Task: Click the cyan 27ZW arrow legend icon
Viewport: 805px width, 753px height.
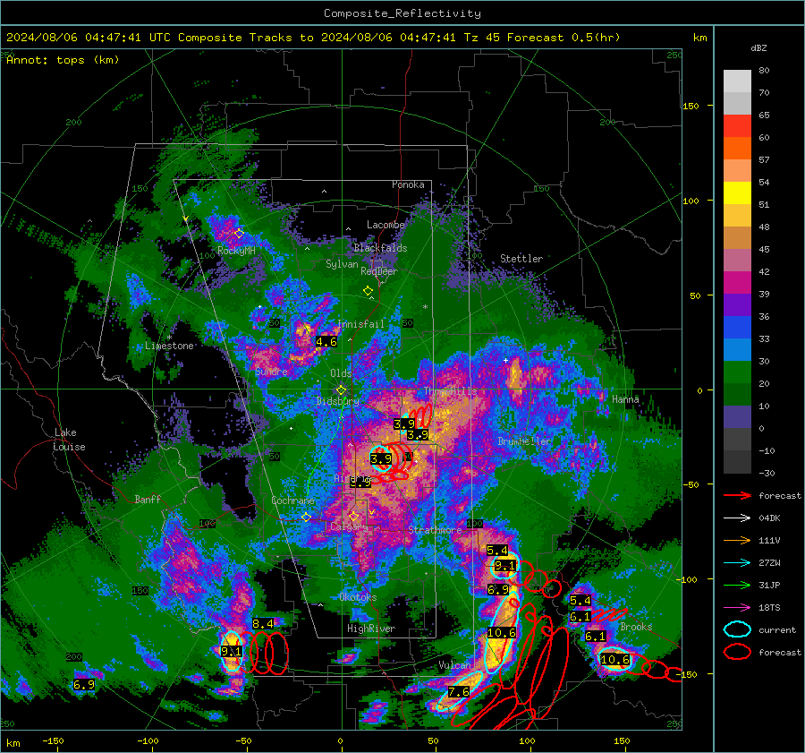Action: (x=737, y=563)
